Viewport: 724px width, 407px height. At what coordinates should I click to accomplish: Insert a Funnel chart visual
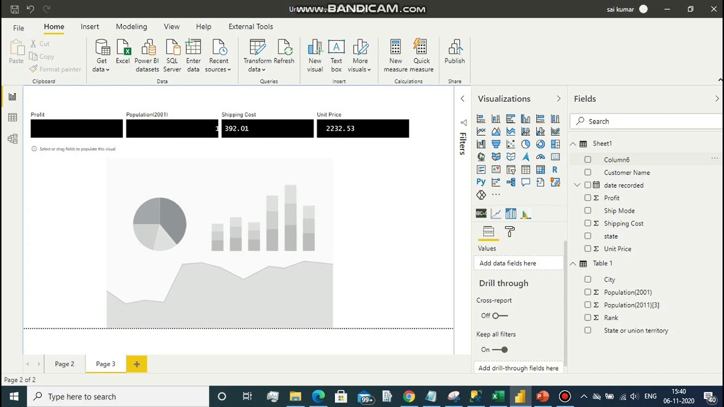496,144
